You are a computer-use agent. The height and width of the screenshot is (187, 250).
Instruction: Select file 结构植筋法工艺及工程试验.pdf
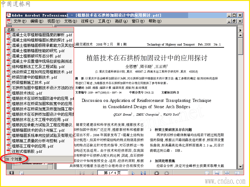coord(38,67)
